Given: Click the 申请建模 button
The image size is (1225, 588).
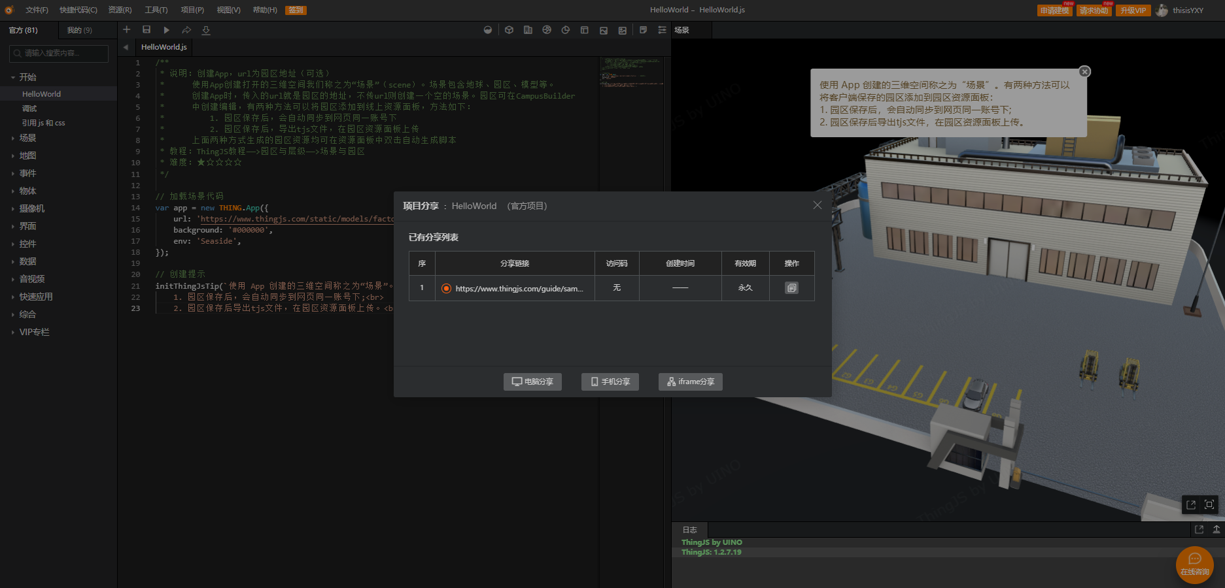Looking at the screenshot, I should pos(1055,10).
